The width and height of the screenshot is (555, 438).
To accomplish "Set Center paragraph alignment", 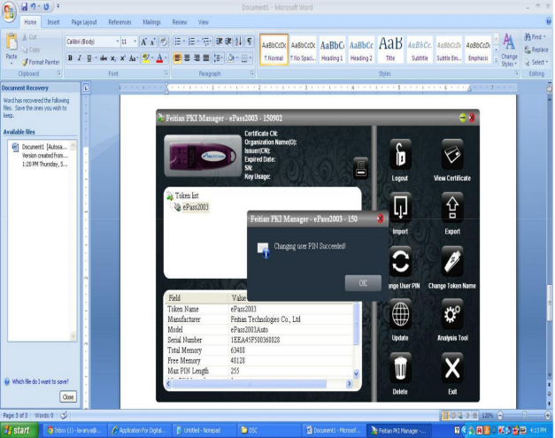I will tap(187, 58).
